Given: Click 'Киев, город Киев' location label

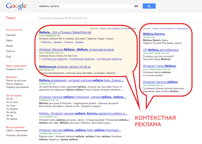Looking at the screenshot, I should [16, 66].
